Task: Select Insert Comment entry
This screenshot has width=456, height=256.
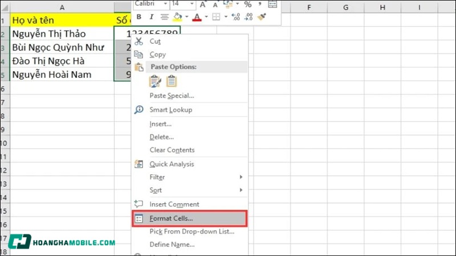Action: coord(190,204)
